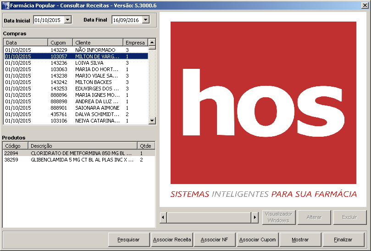Select the GLIBENCLAMIDA 5 MG product row

point(78,160)
